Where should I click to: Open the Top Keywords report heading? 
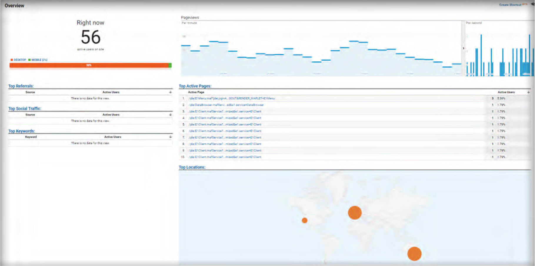[x=21, y=131]
